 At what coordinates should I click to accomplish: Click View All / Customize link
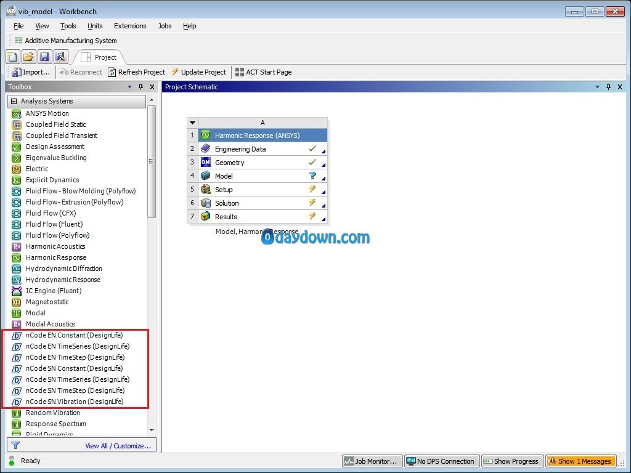tap(118, 446)
